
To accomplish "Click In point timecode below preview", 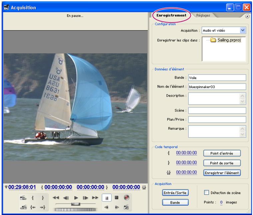I will [58, 187].
